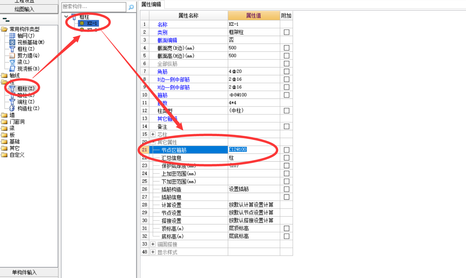Edit the 节点区箍筋 value C12@100
The image size is (466, 278).
coord(254,150)
